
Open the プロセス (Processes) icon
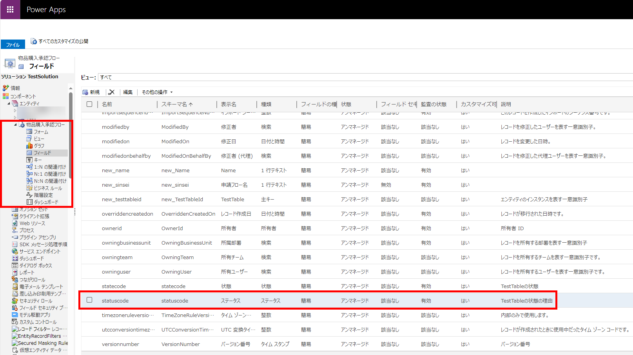point(15,230)
